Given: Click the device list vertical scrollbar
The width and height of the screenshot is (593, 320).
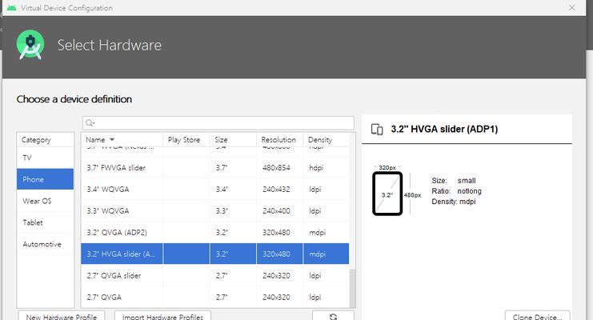Looking at the screenshot, I should pos(352,288).
